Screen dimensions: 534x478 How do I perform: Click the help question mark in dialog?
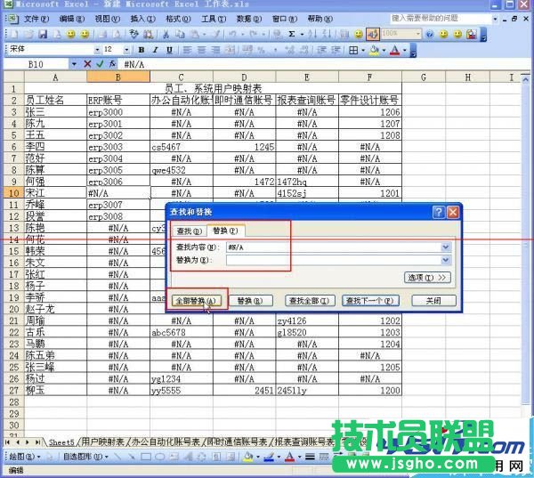(438, 212)
